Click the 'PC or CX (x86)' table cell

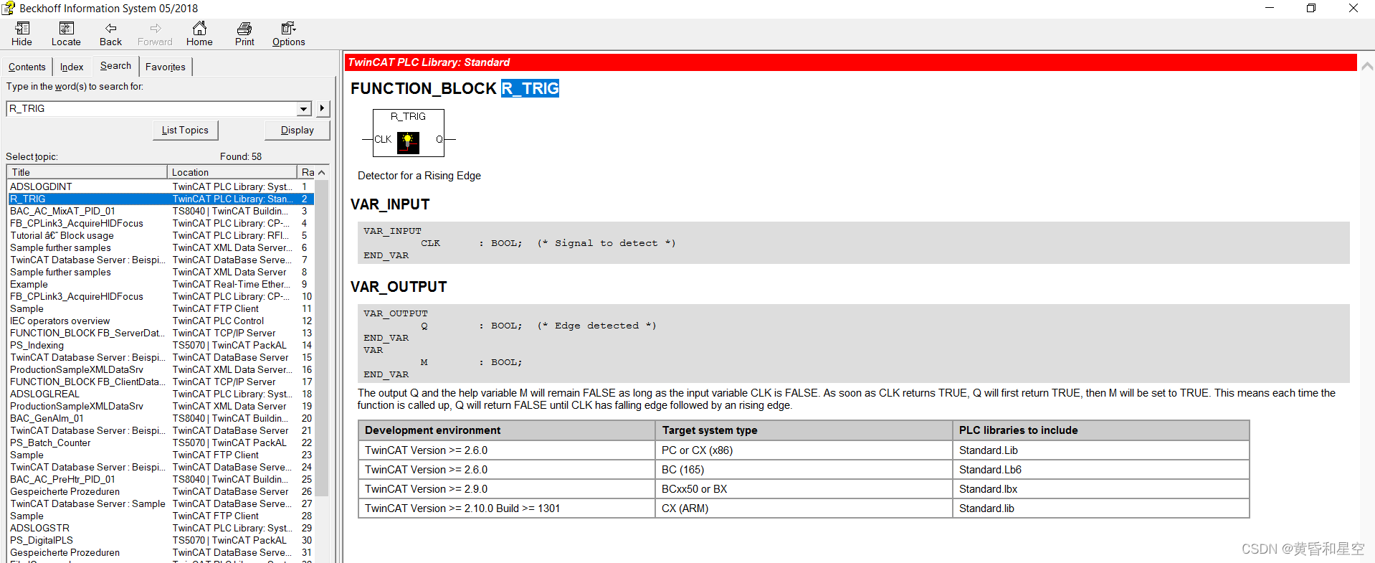(x=803, y=450)
